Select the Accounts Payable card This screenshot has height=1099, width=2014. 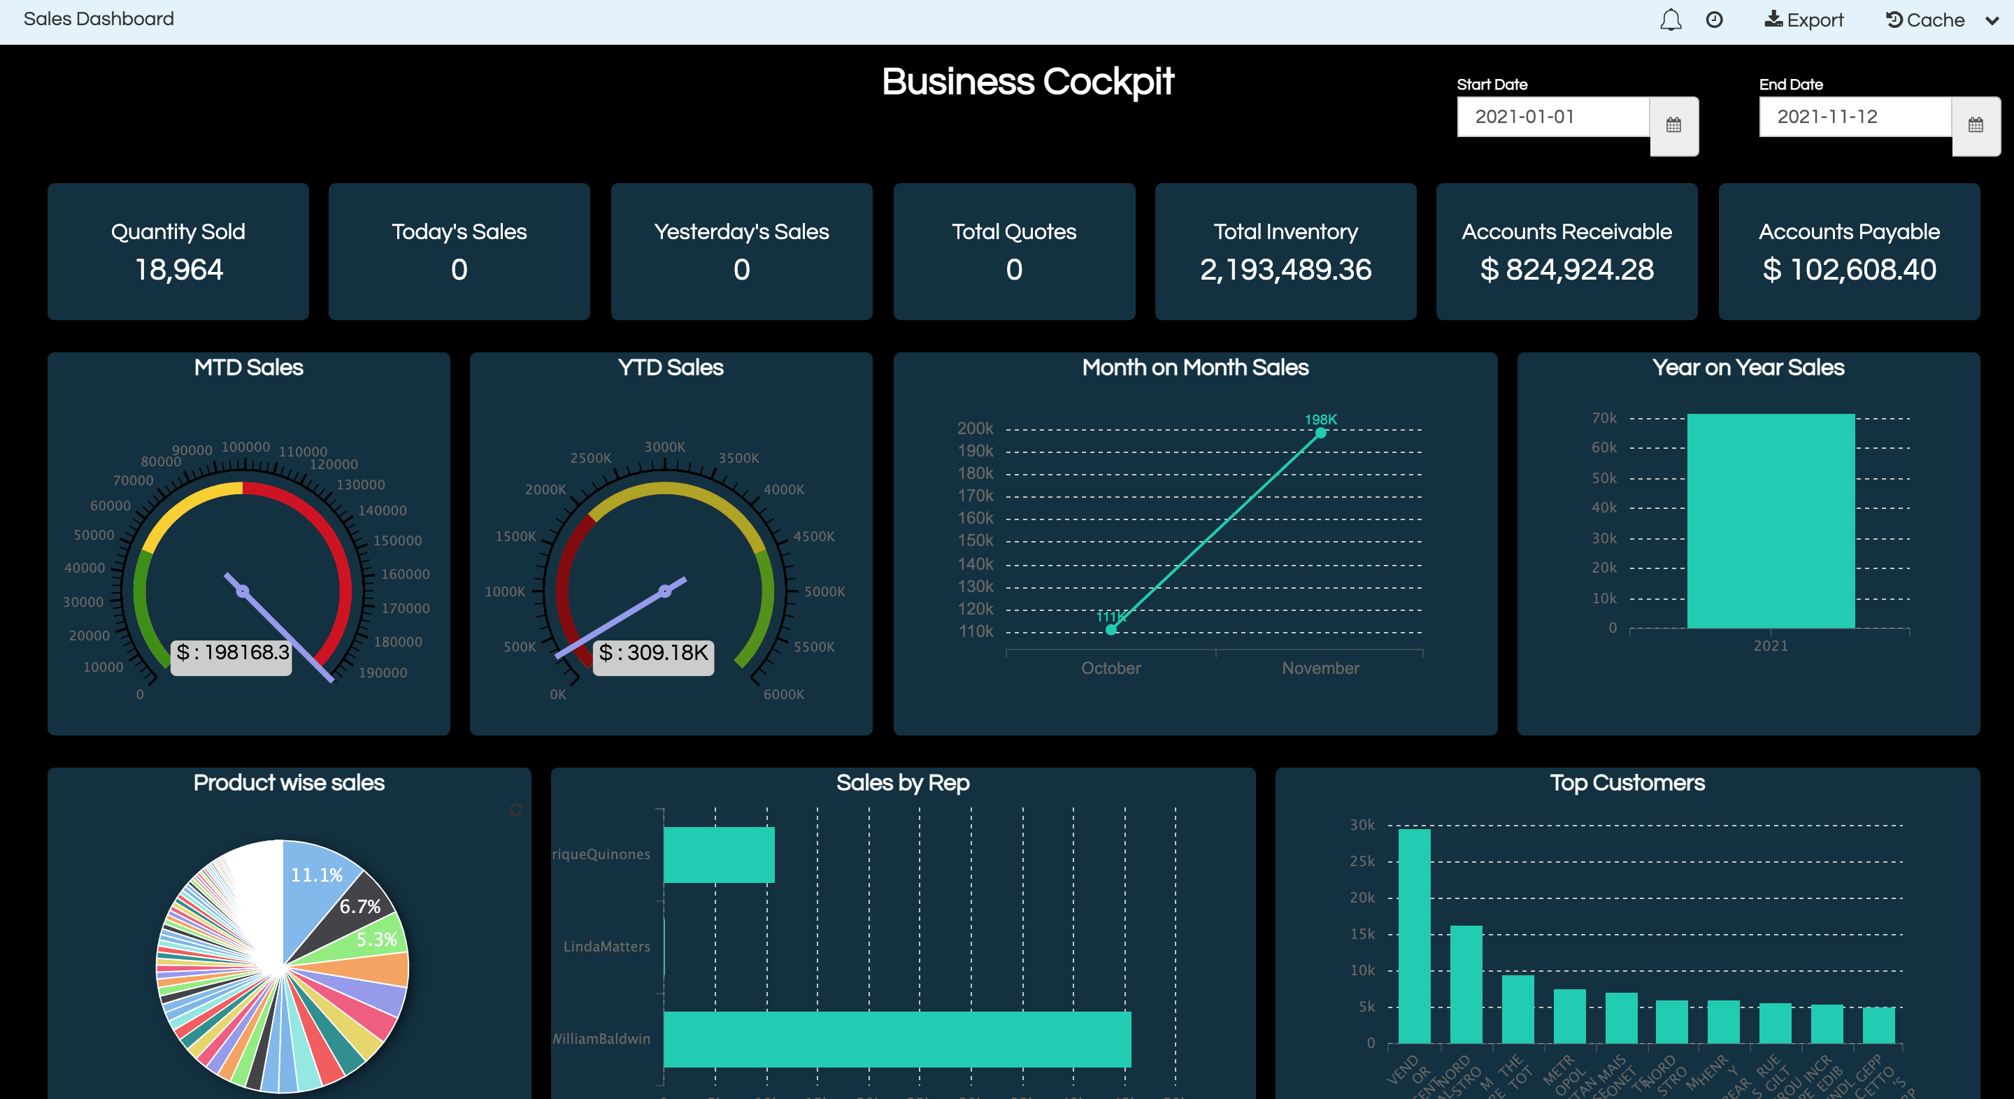click(x=1849, y=252)
